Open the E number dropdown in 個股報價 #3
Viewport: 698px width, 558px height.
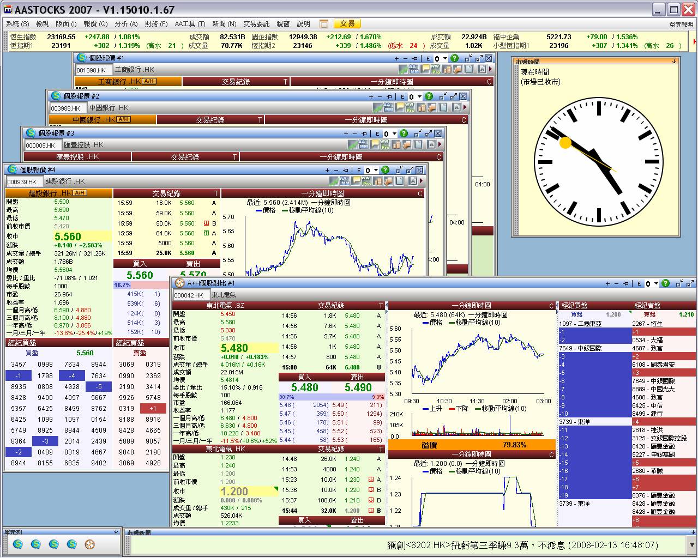[394, 134]
